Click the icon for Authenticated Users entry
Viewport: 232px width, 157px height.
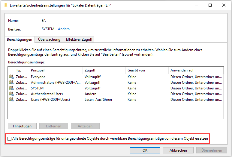pyautogui.click(x=11, y=94)
